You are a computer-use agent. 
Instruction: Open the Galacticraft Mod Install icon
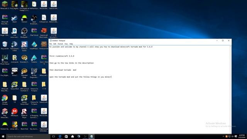pos(44,33)
